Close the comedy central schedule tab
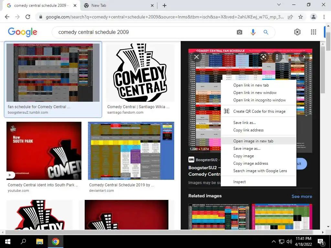The width and height of the screenshot is (331, 248). pyautogui.click(x=75, y=5)
